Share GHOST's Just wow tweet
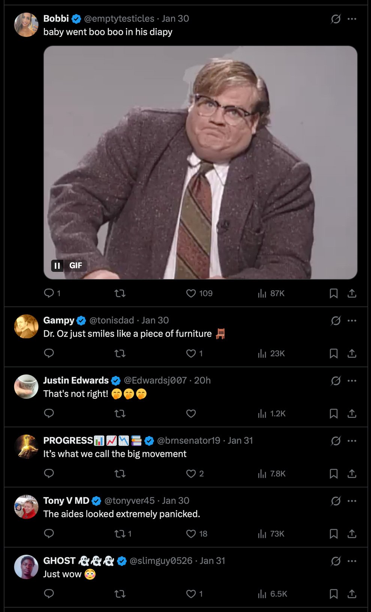 point(352,594)
